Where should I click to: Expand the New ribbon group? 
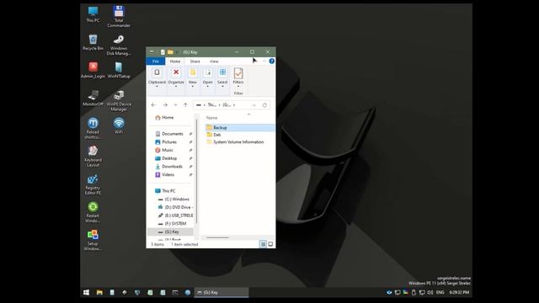click(x=193, y=78)
